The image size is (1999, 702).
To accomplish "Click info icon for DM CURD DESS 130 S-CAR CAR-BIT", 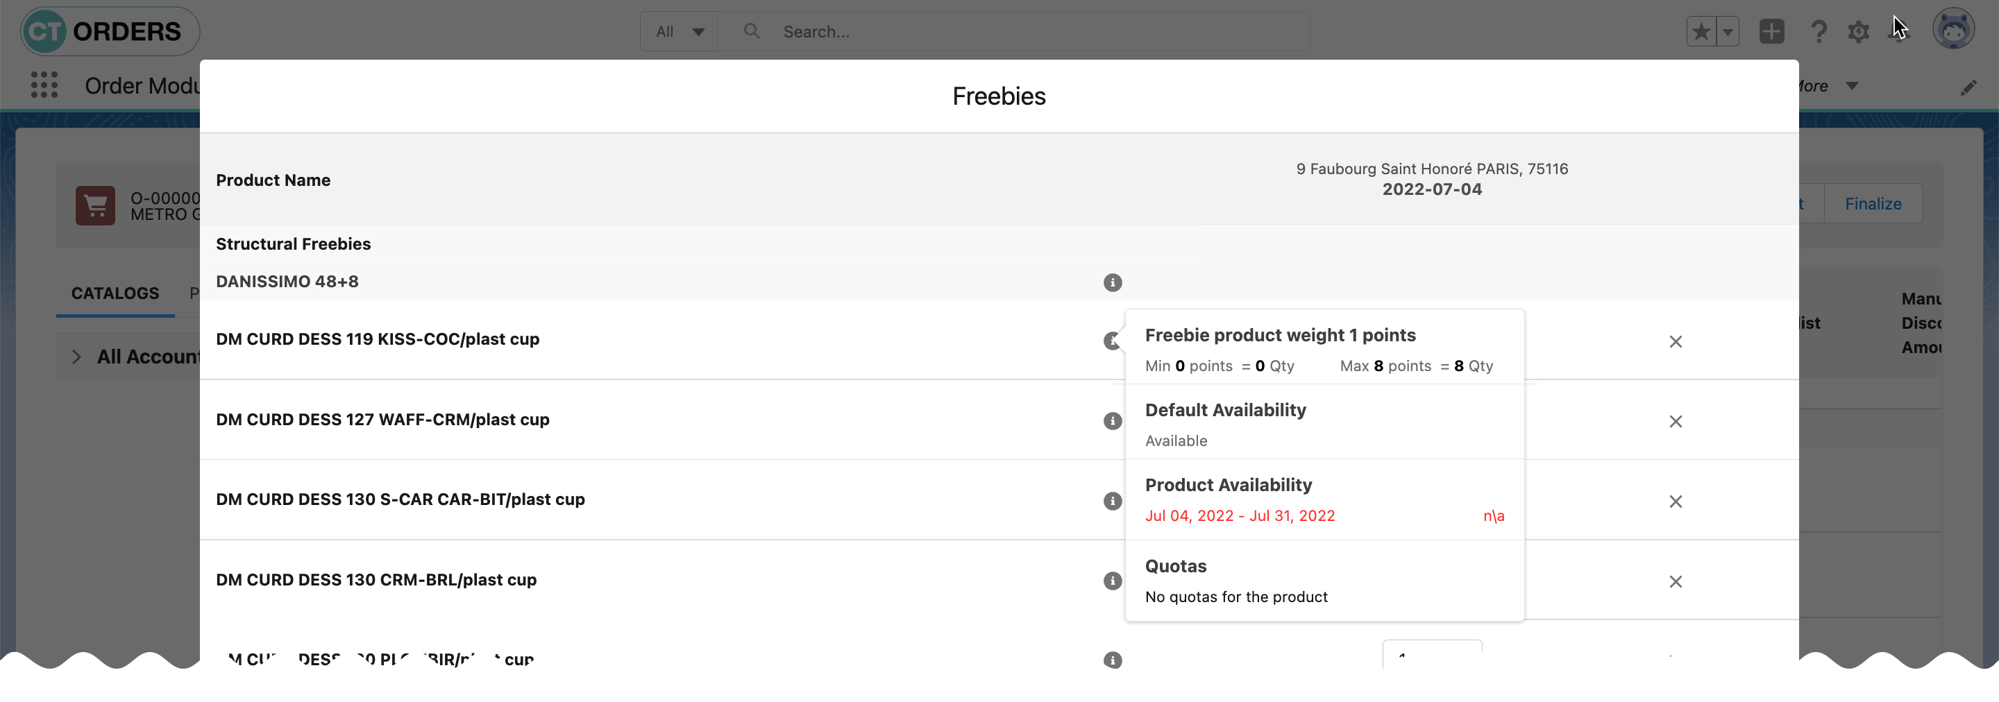I will click(x=1112, y=501).
